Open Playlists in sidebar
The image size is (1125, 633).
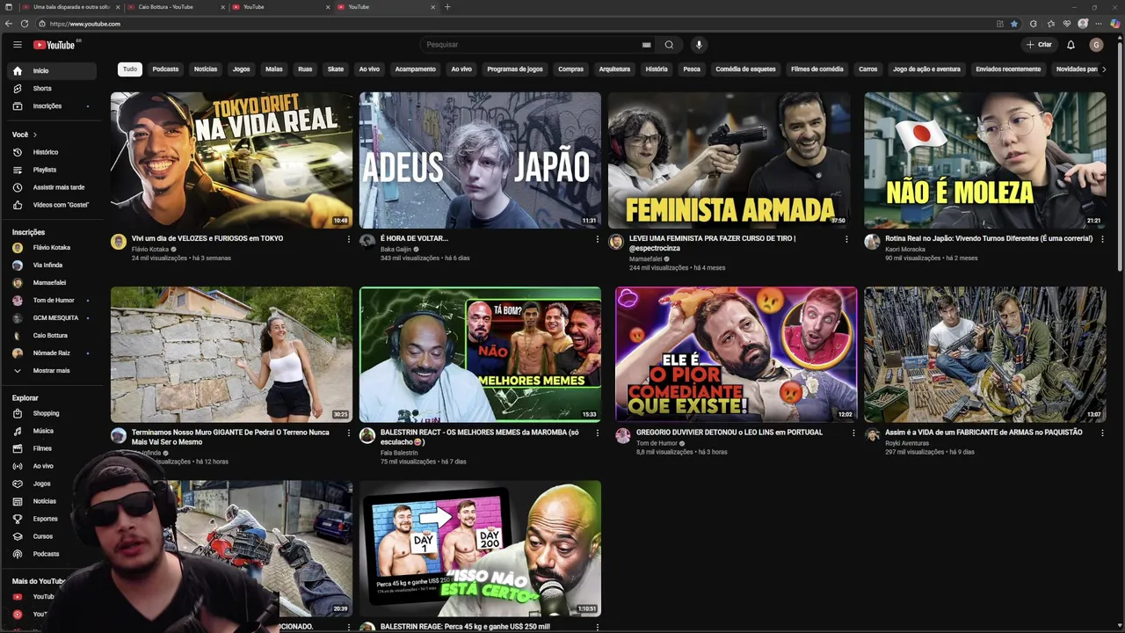(51, 170)
